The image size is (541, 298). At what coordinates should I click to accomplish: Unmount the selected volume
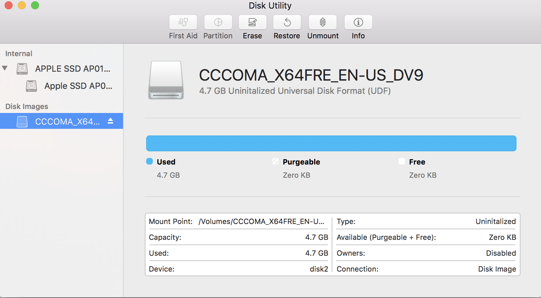[x=322, y=26]
